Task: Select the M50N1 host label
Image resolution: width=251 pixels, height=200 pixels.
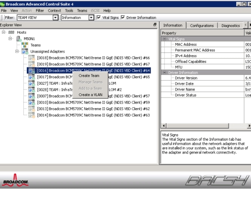Action: [29, 39]
